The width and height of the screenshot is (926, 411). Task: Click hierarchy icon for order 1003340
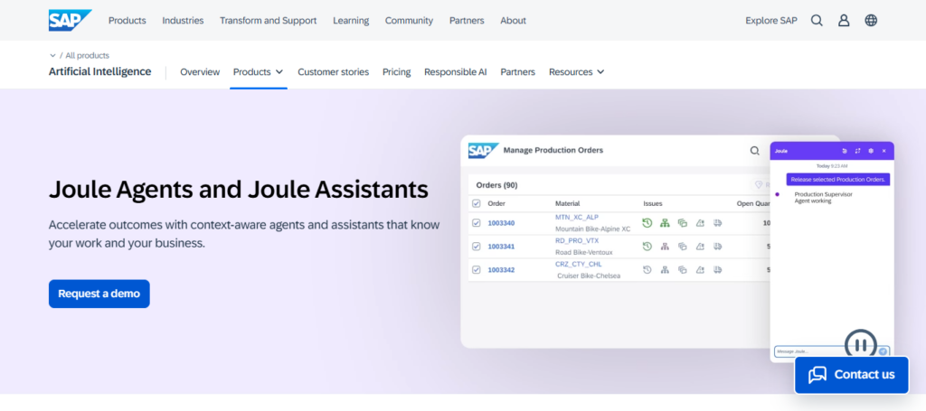pos(665,223)
